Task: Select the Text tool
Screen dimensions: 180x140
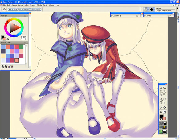Action: click(161, 103)
